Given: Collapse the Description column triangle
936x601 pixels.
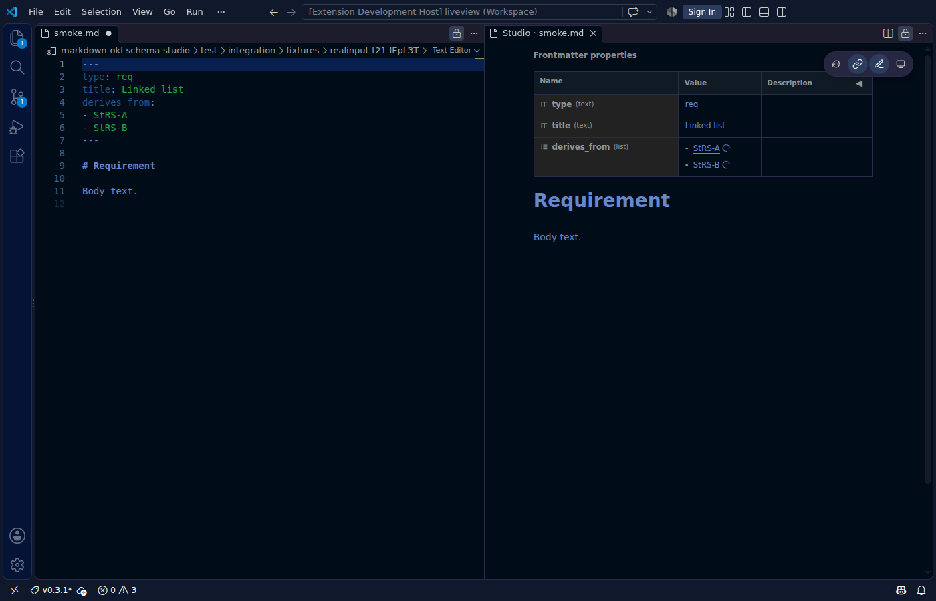Looking at the screenshot, I should pos(859,83).
